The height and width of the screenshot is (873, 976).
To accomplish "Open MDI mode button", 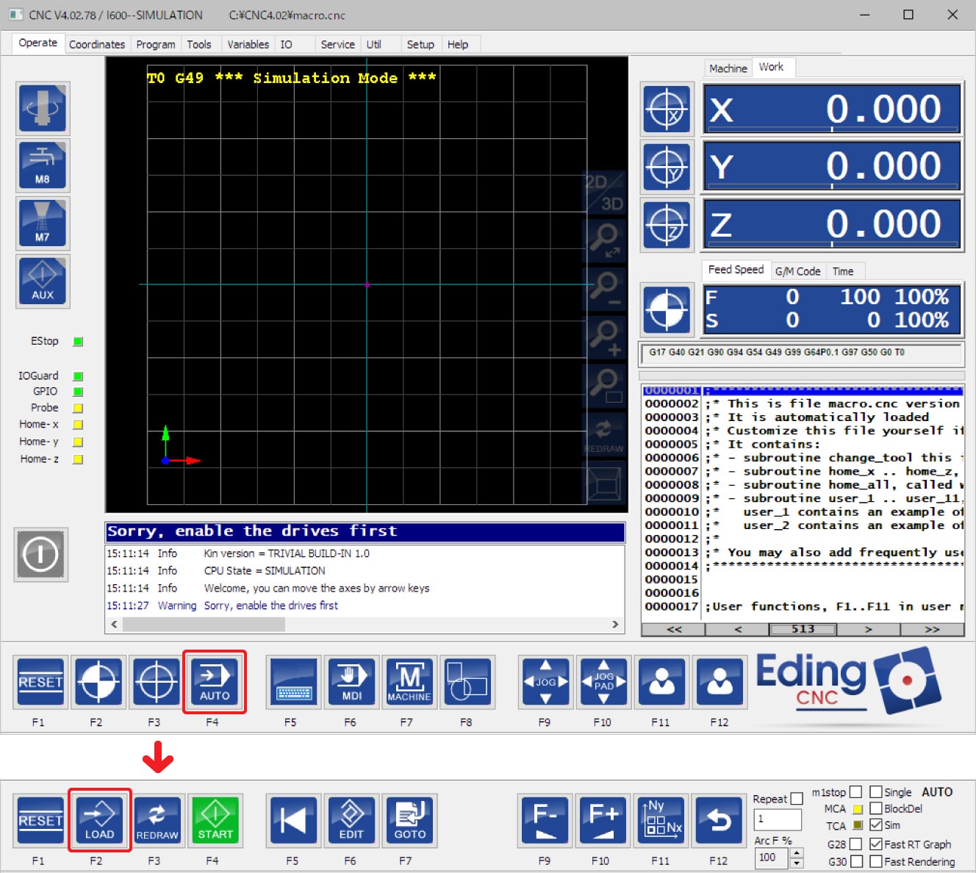I will point(351,682).
